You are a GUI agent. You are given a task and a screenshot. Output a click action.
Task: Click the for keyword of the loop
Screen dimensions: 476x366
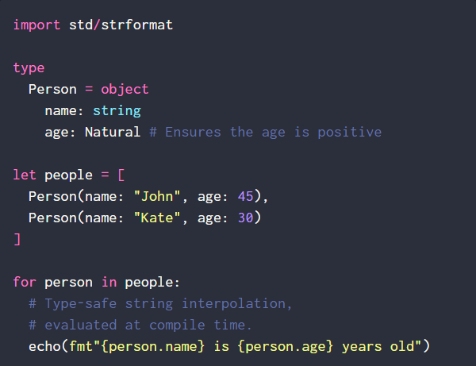point(25,282)
